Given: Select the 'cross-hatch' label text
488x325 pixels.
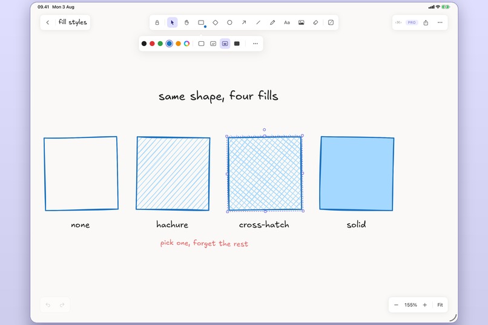Looking at the screenshot, I should (x=264, y=225).
